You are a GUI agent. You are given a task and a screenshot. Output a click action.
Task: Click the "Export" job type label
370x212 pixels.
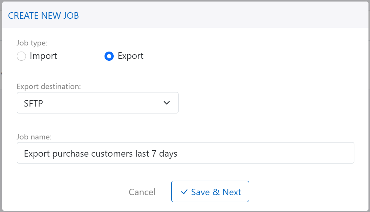tap(130, 56)
